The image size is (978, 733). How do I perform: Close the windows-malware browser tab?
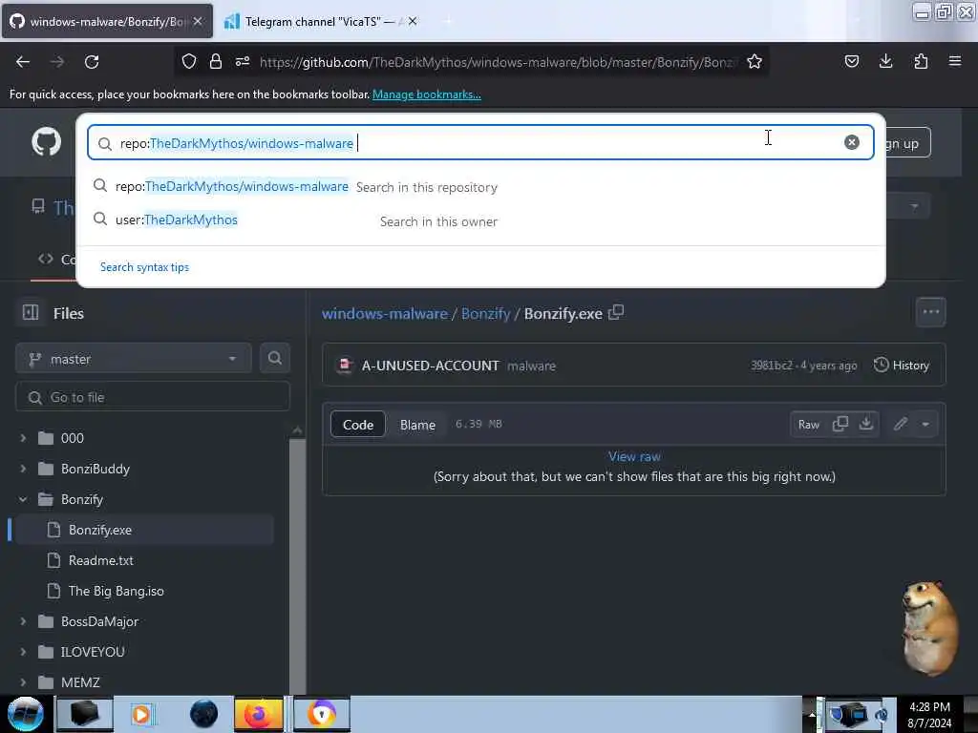click(x=198, y=21)
